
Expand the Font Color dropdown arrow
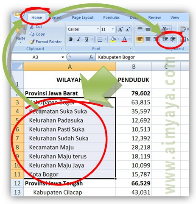(x=130, y=39)
